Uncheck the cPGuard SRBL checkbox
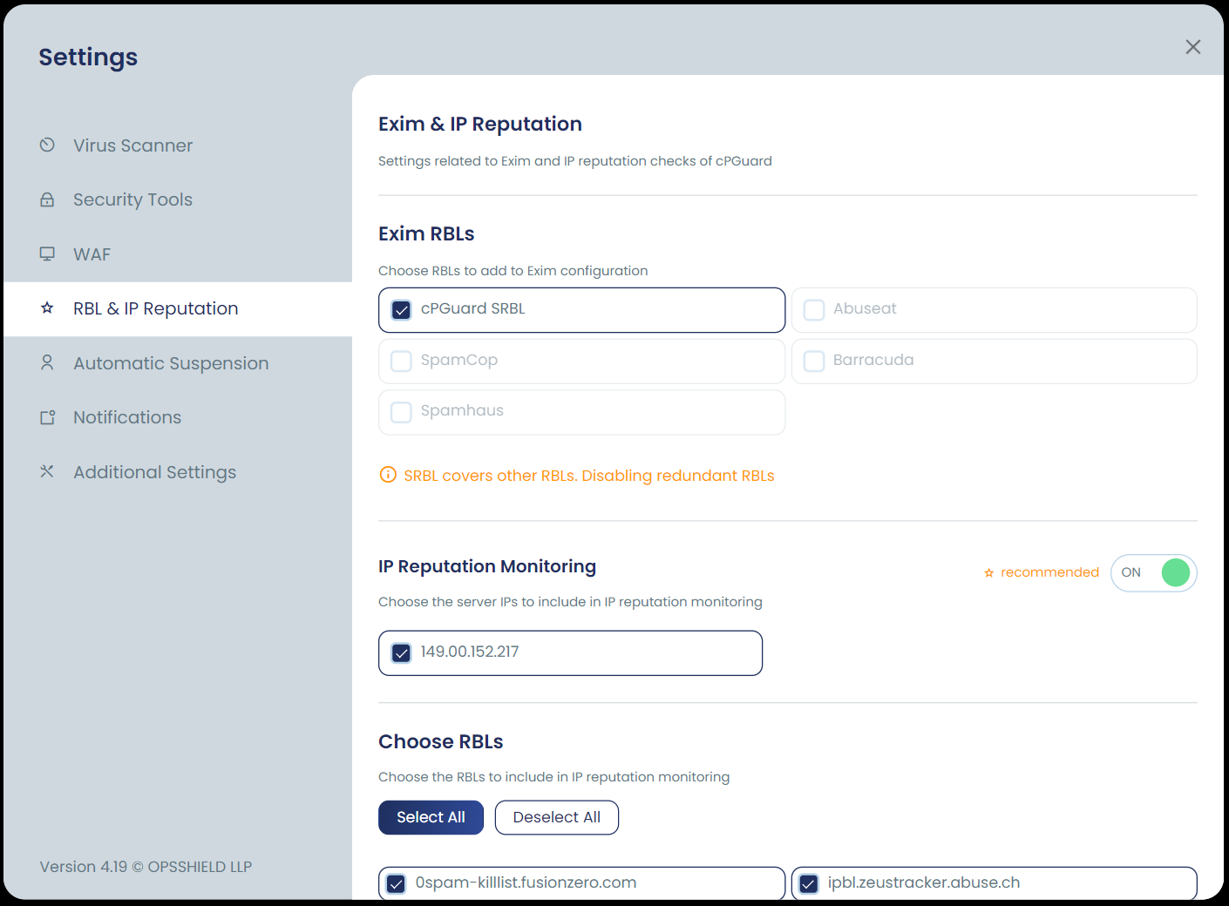 pyautogui.click(x=401, y=309)
